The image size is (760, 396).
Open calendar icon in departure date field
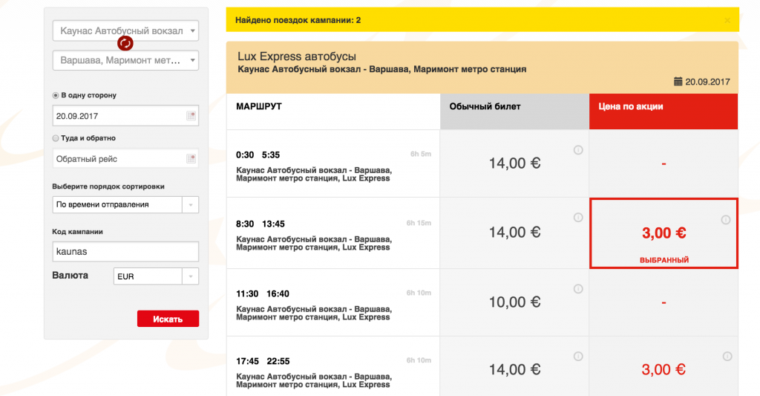tap(191, 116)
